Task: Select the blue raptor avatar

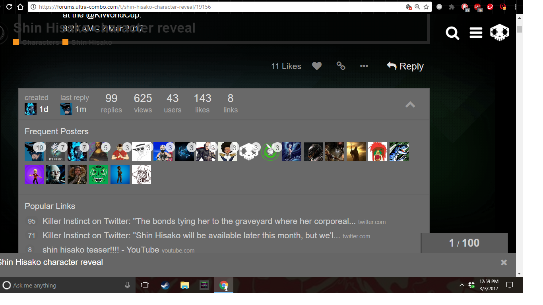Action: [399, 152]
